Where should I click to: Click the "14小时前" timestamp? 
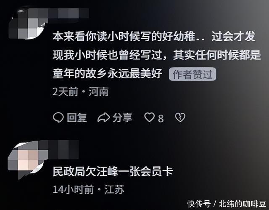click(x=73, y=189)
